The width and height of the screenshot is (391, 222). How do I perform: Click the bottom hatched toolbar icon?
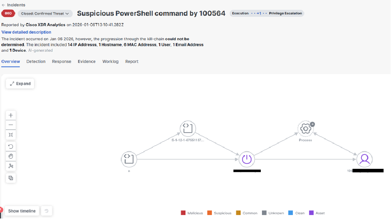(x=11, y=178)
